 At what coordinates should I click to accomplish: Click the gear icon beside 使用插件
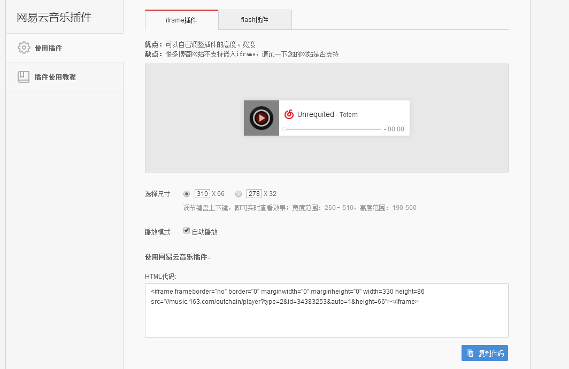click(24, 48)
